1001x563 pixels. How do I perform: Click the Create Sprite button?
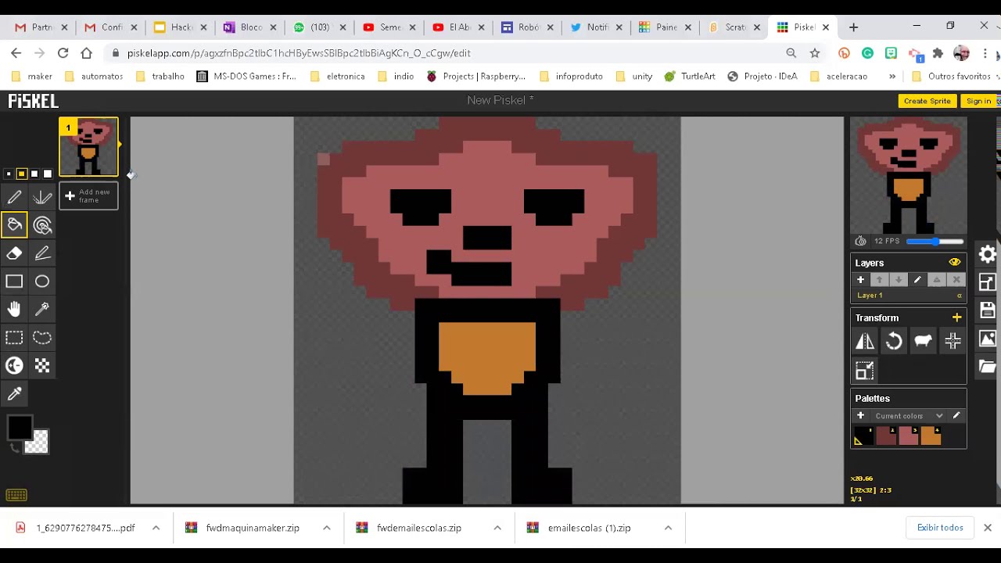pos(927,101)
